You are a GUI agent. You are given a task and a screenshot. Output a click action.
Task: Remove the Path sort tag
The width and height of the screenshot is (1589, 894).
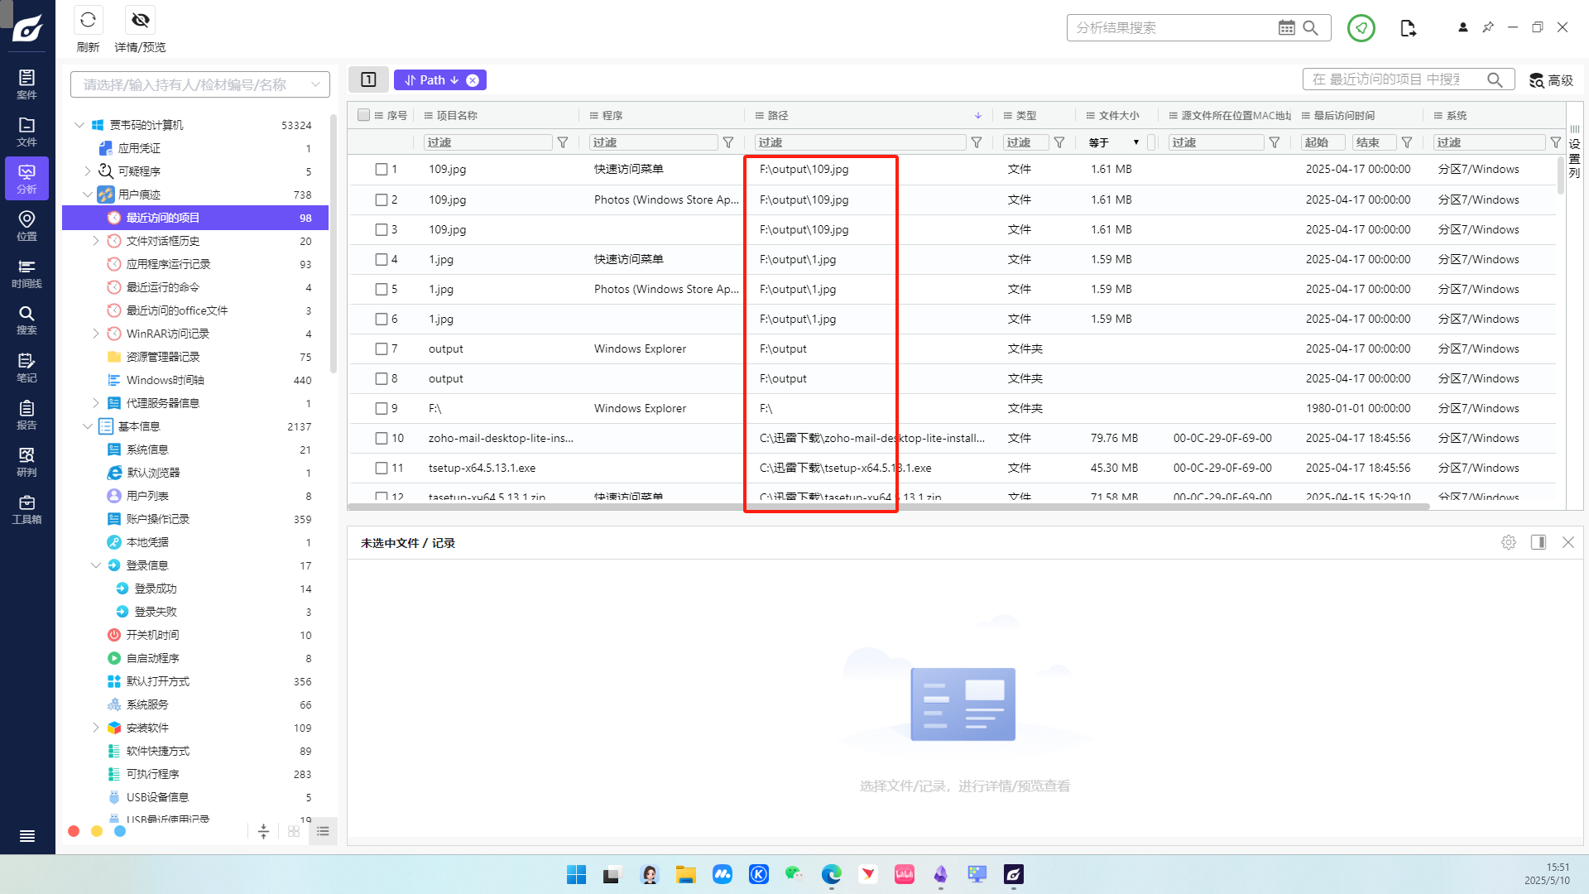pyautogui.click(x=473, y=80)
